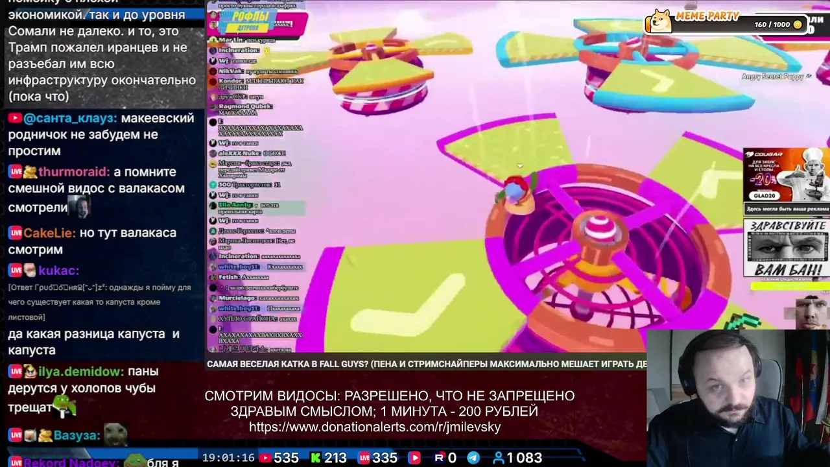This screenshot has height=467, width=830.
Task: Click YouTube badge next to @санта_клауз
Action: point(15,119)
